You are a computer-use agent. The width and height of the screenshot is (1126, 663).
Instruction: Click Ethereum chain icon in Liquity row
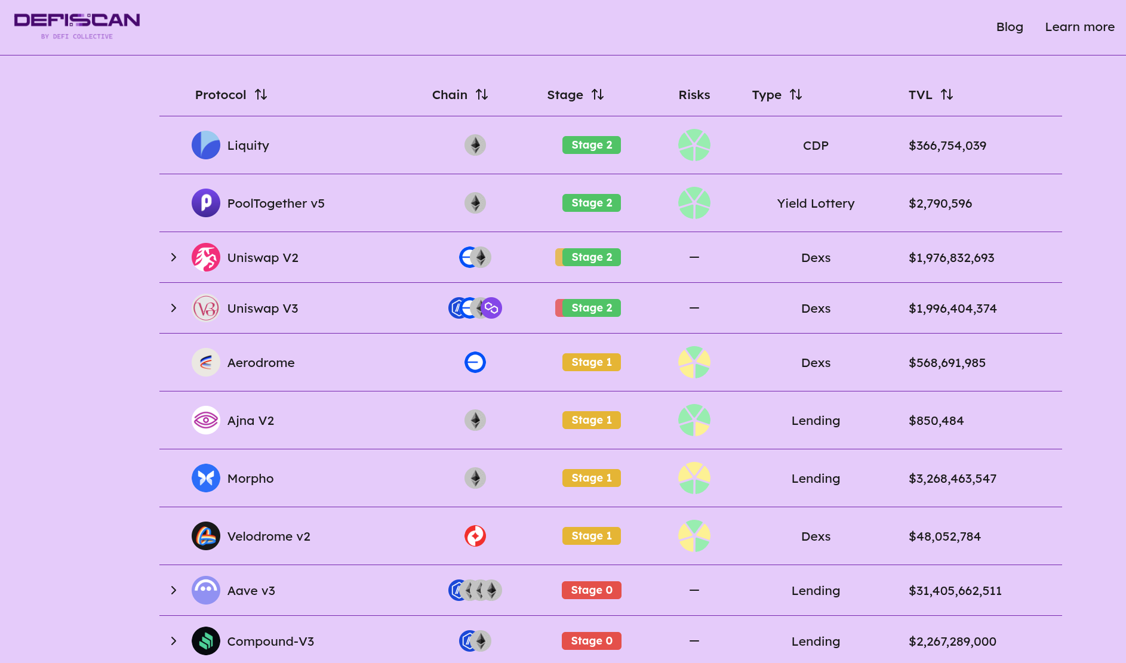pyautogui.click(x=475, y=145)
